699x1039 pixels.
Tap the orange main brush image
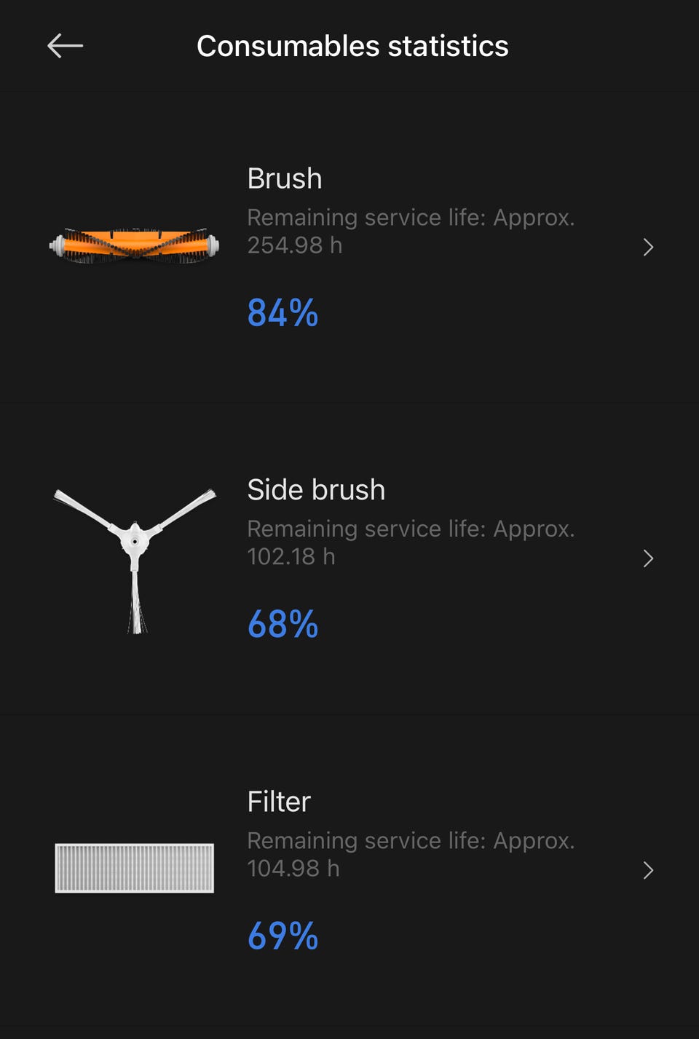[x=134, y=245]
